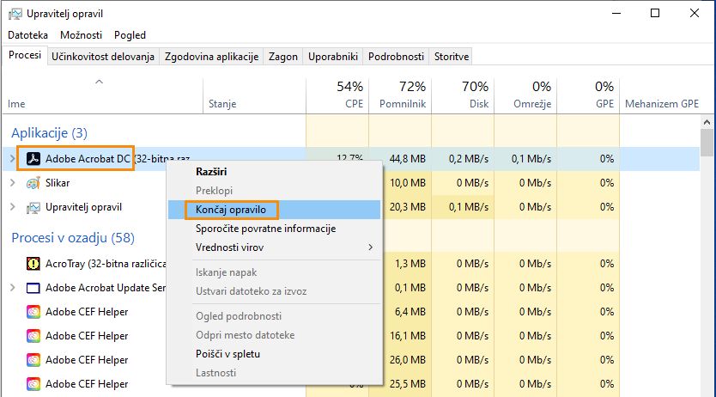The width and height of the screenshot is (716, 397).
Task: Click the Procesi v ozadju (58) heading
Action: tap(73, 238)
